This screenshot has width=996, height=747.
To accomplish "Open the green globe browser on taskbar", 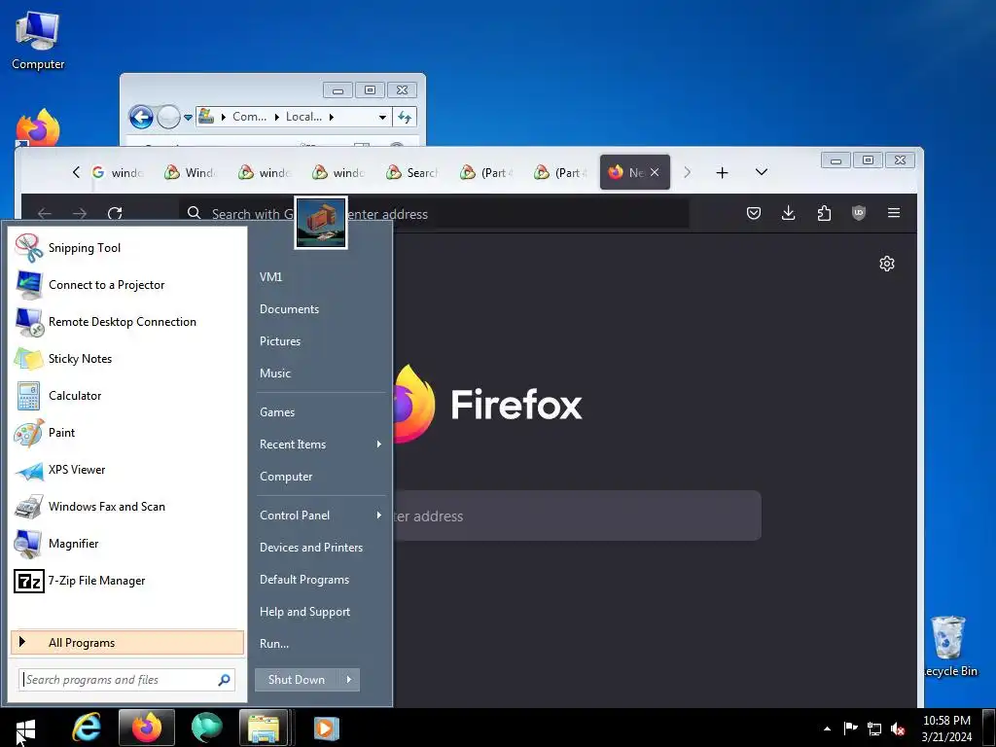I will click(206, 728).
